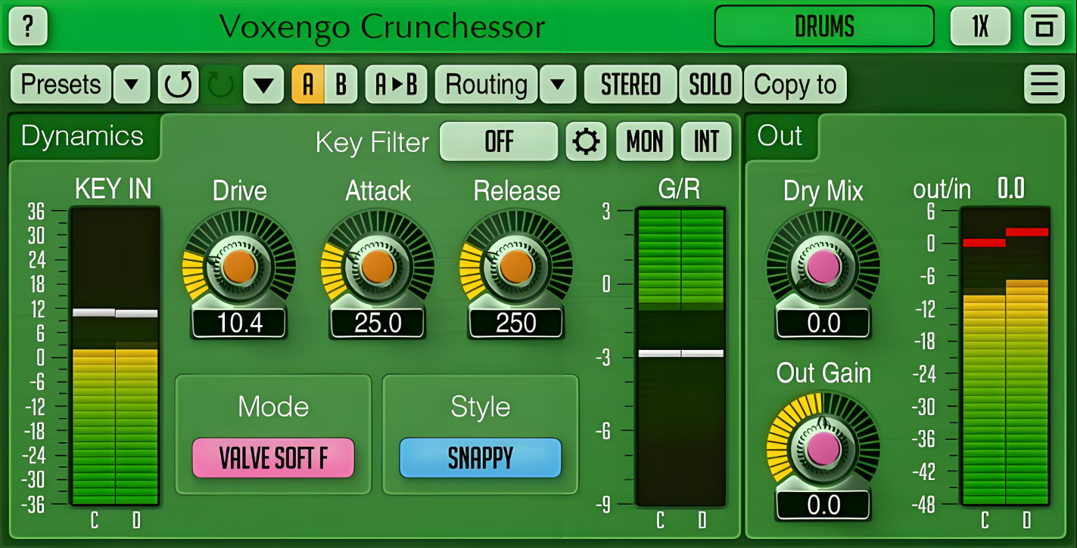Screen dimensions: 1077x548
Task: Click the Release knob
Action: 516,265
